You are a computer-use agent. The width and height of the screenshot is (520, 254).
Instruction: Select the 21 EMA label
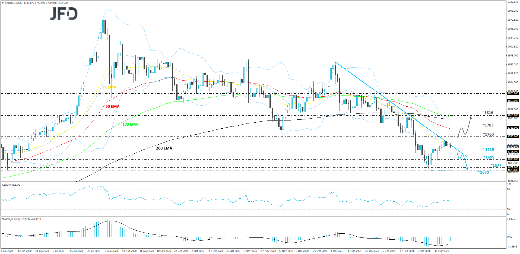pyautogui.click(x=109, y=87)
